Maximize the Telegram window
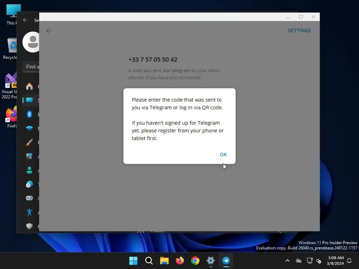Image resolution: width=359 pixels, height=269 pixels. pyautogui.click(x=301, y=17)
